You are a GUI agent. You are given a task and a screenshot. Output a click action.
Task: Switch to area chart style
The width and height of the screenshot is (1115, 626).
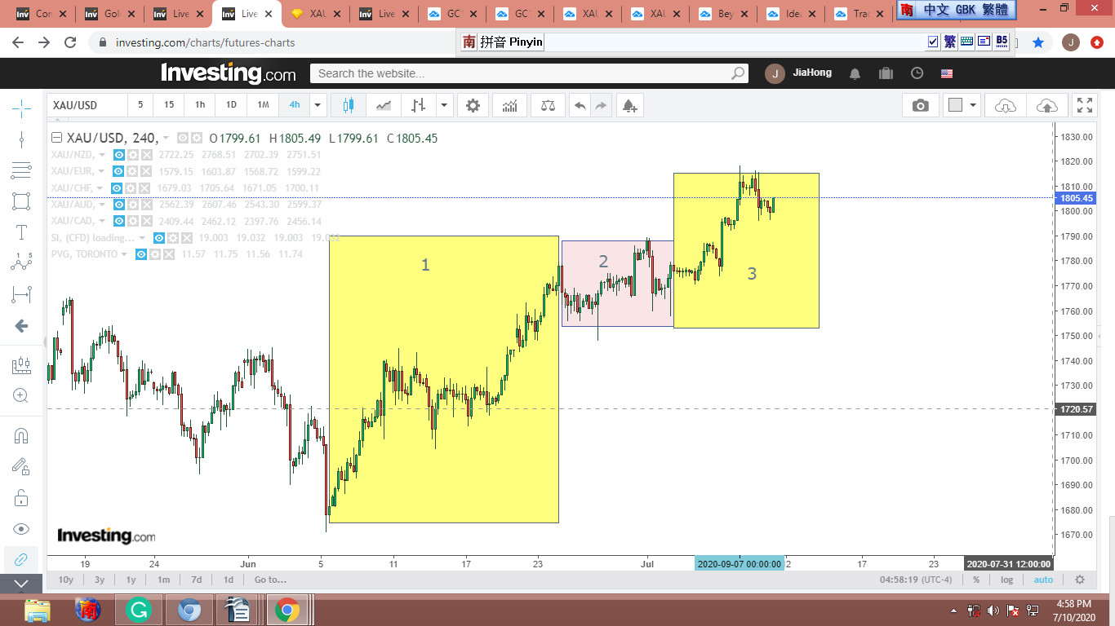(x=383, y=105)
